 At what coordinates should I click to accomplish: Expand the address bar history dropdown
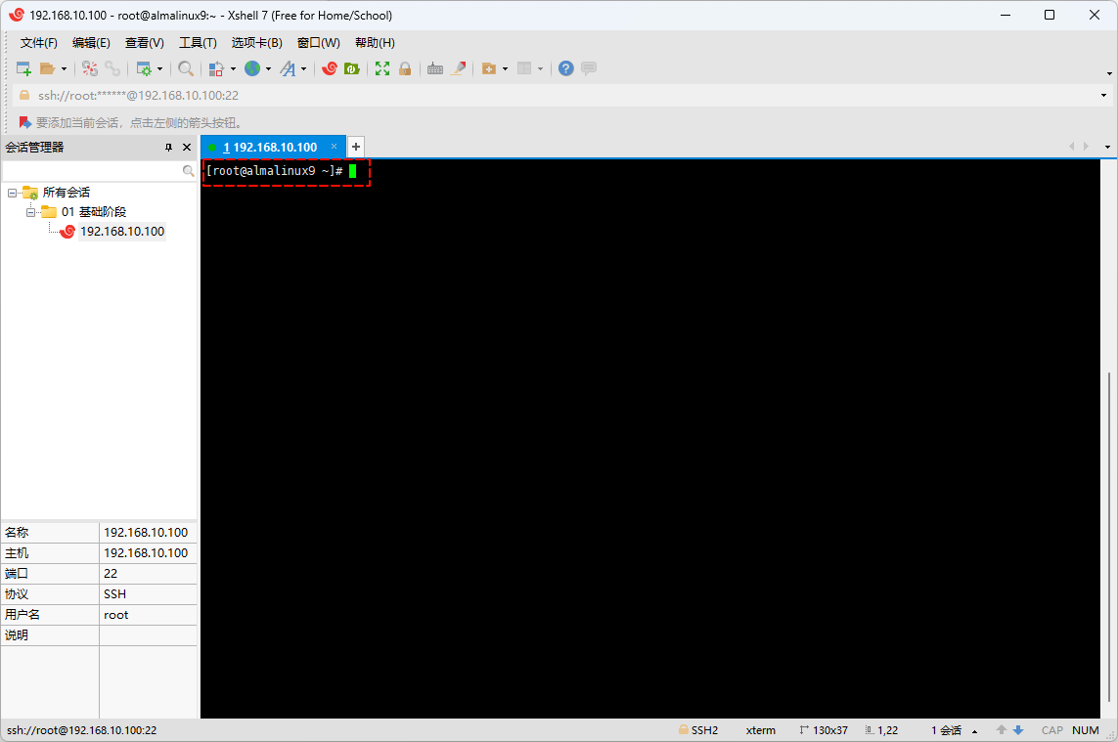point(1104,96)
